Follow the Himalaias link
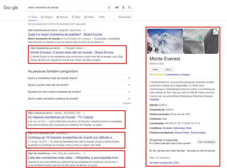Image resolution: width=227 pixels, height=168 pixels. click(x=167, y=128)
